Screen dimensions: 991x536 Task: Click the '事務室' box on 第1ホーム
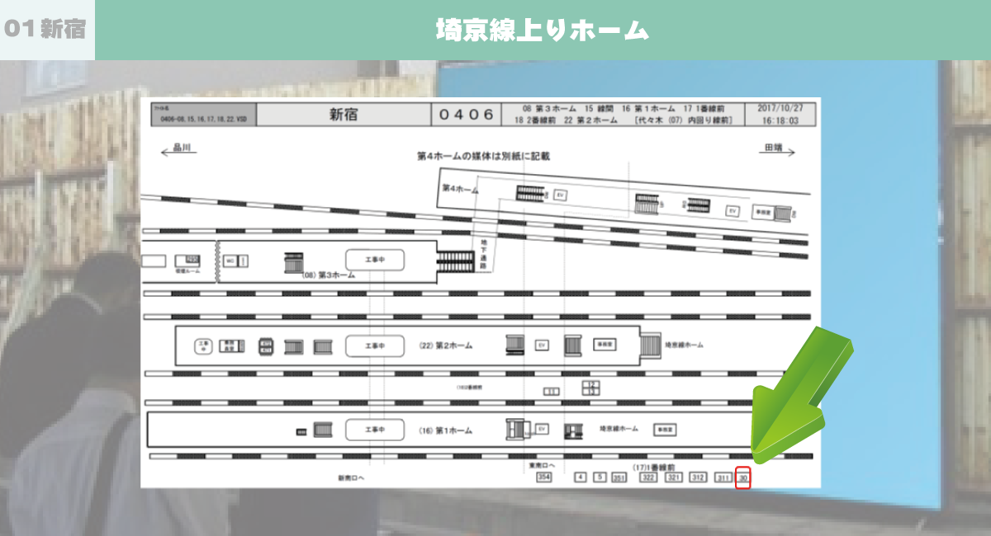pyautogui.click(x=666, y=430)
